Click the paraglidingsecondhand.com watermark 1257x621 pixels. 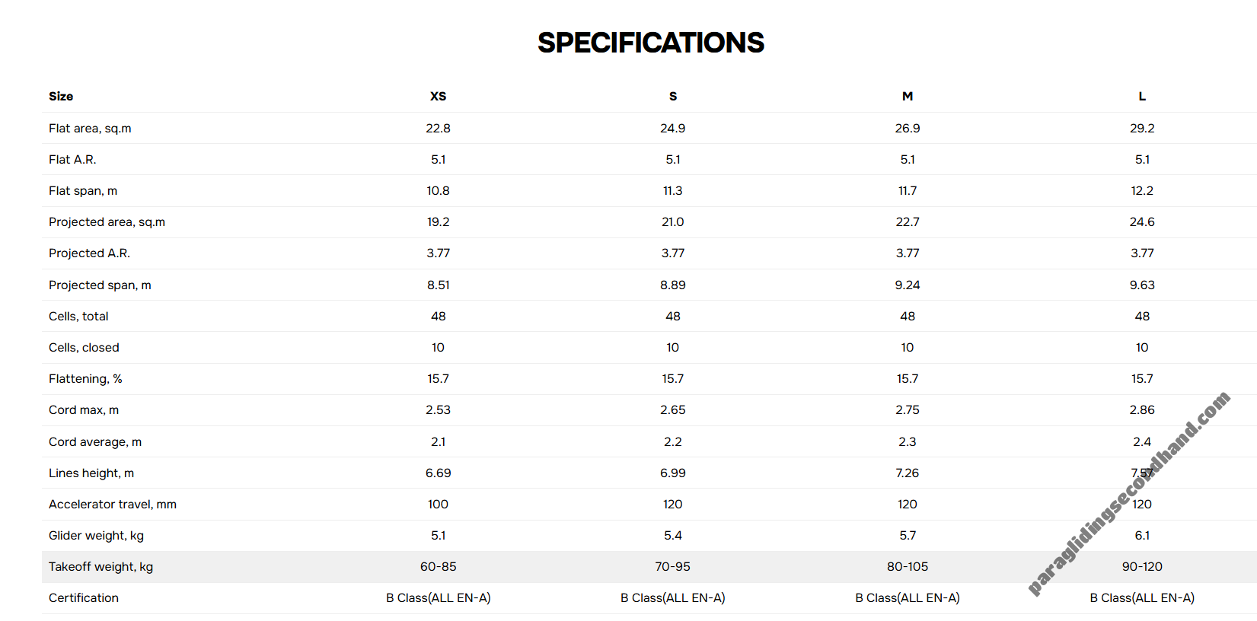1128,493
